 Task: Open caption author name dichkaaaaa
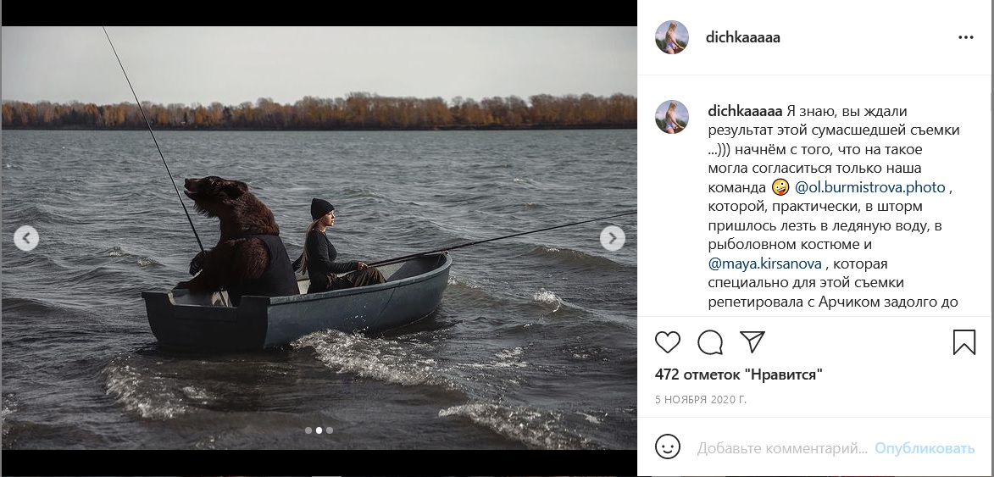745,112
